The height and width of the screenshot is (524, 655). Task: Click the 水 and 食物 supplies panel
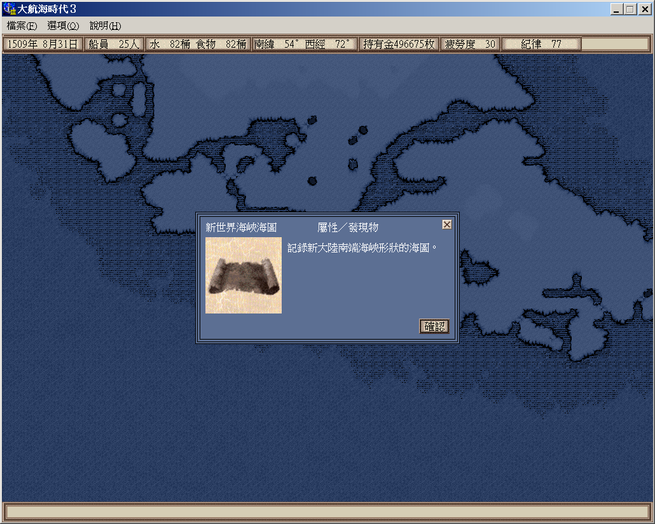198,45
